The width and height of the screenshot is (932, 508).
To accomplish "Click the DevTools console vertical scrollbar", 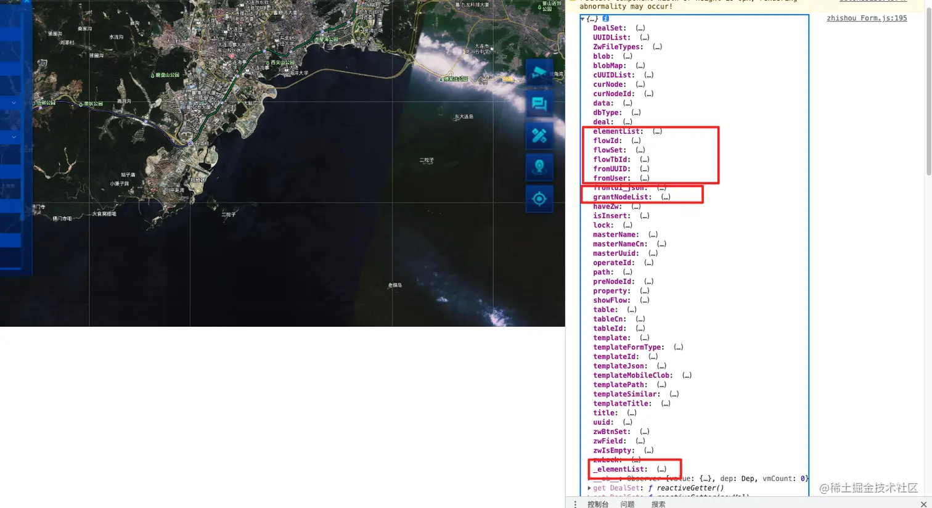I will tap(928, 92).
